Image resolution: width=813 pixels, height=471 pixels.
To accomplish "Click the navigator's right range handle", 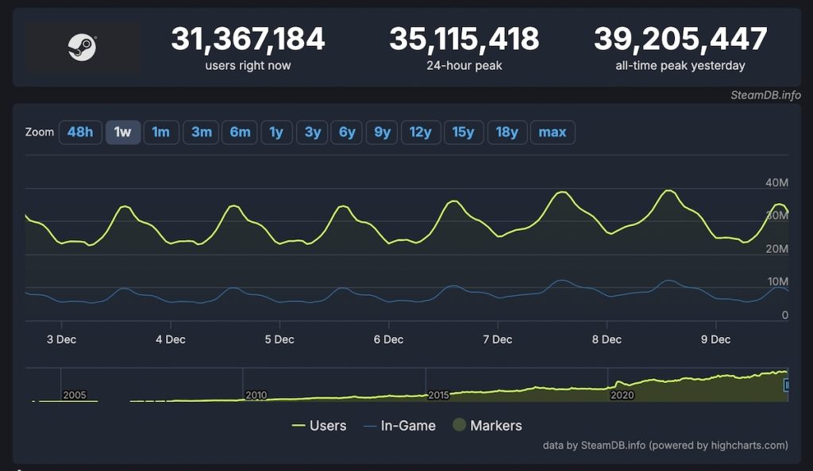I will (x=787, y=385).
